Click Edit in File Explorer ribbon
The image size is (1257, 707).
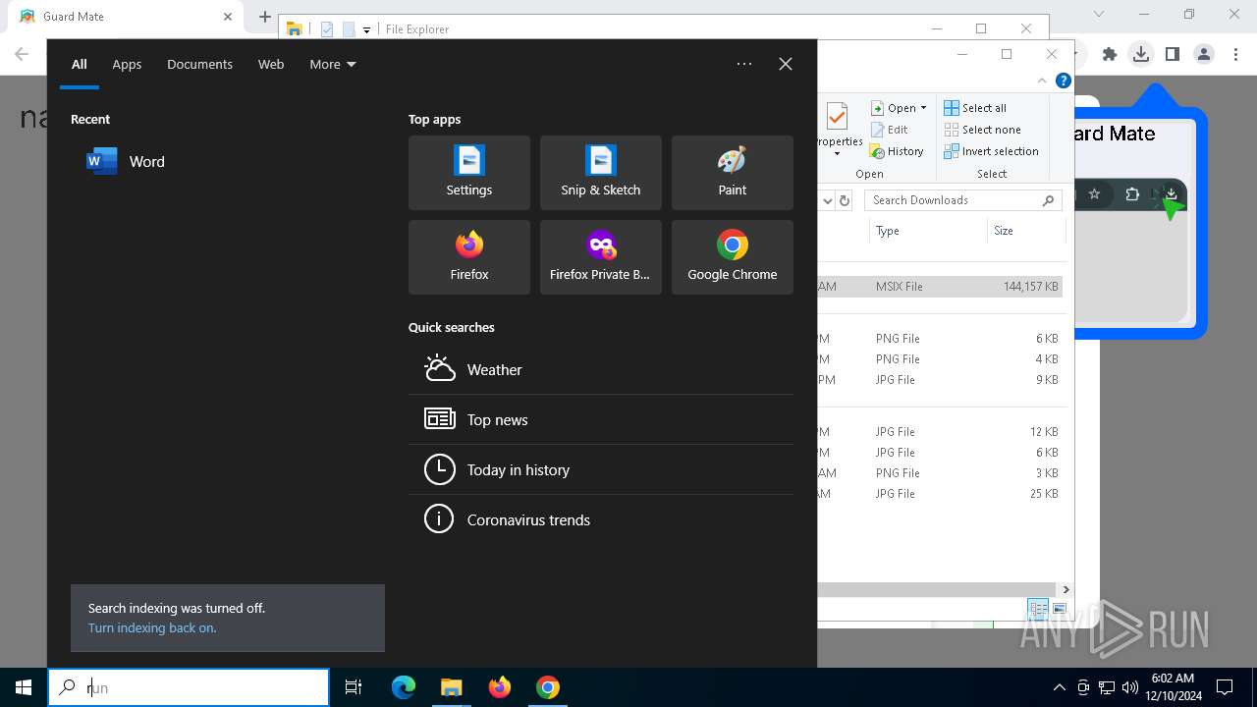coord(889,130)
